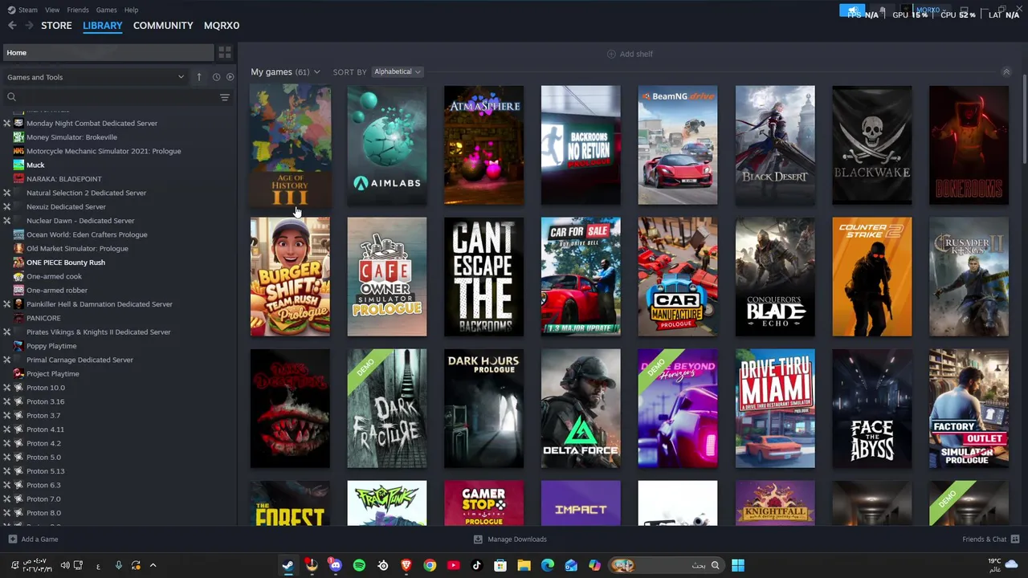Click the Add a Game plus icon
Screen dimensions: 1028x578
pyautogui.click(x=12, y=539)
